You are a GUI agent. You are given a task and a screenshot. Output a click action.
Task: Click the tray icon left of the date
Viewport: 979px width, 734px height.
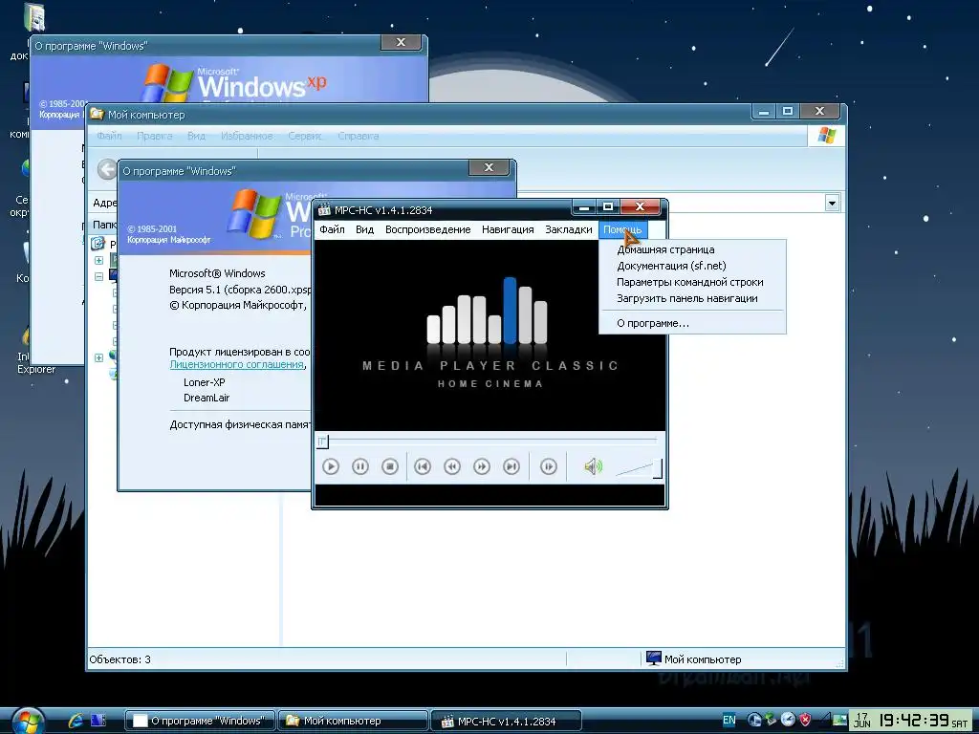coord(839,721)
